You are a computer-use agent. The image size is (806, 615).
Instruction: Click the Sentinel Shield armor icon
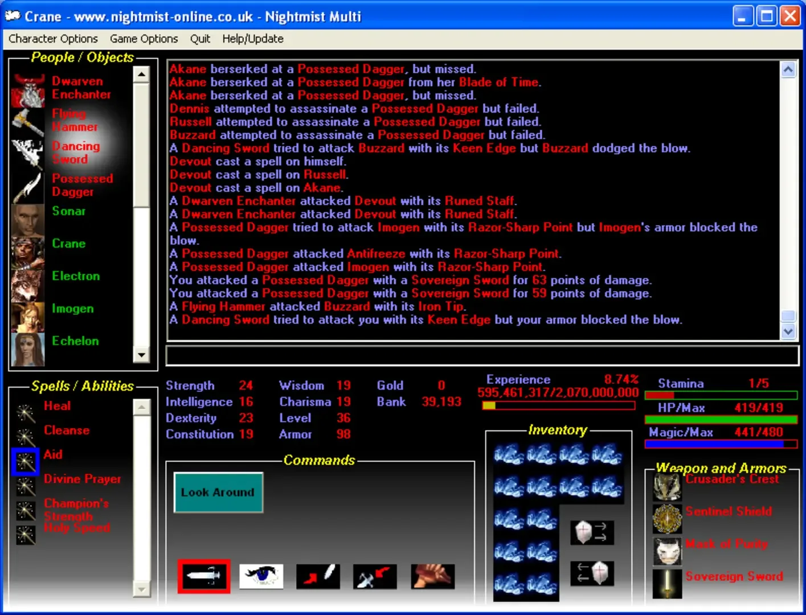click(x=667, y=519)
